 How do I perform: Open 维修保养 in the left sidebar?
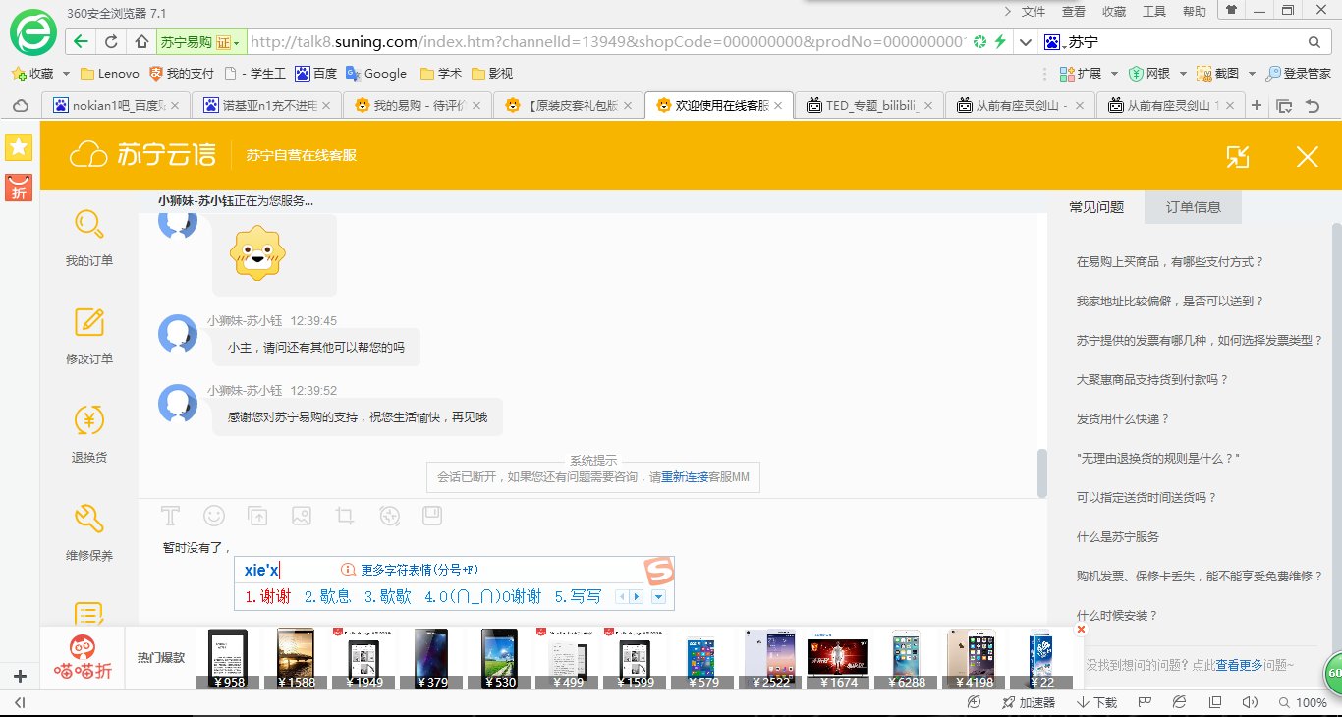(89, 532)
